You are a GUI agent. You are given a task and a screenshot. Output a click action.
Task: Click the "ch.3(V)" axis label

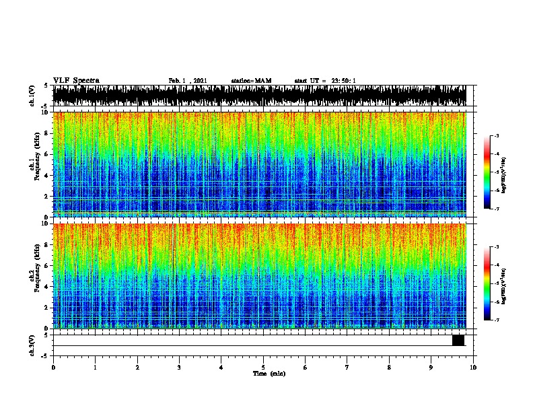[32, 345]
